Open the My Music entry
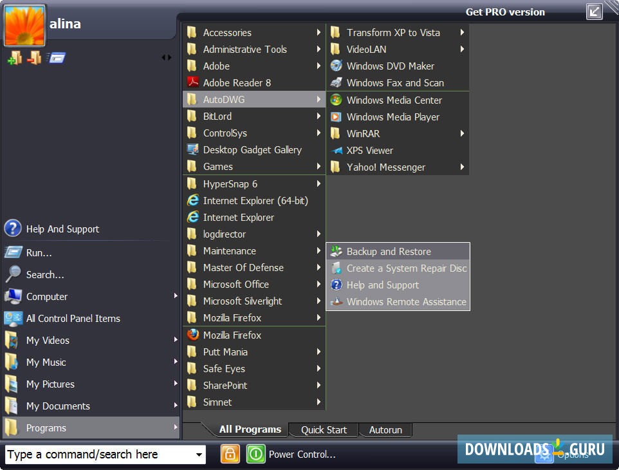This screenshot has height=470, width=619. tap(91, 362)
